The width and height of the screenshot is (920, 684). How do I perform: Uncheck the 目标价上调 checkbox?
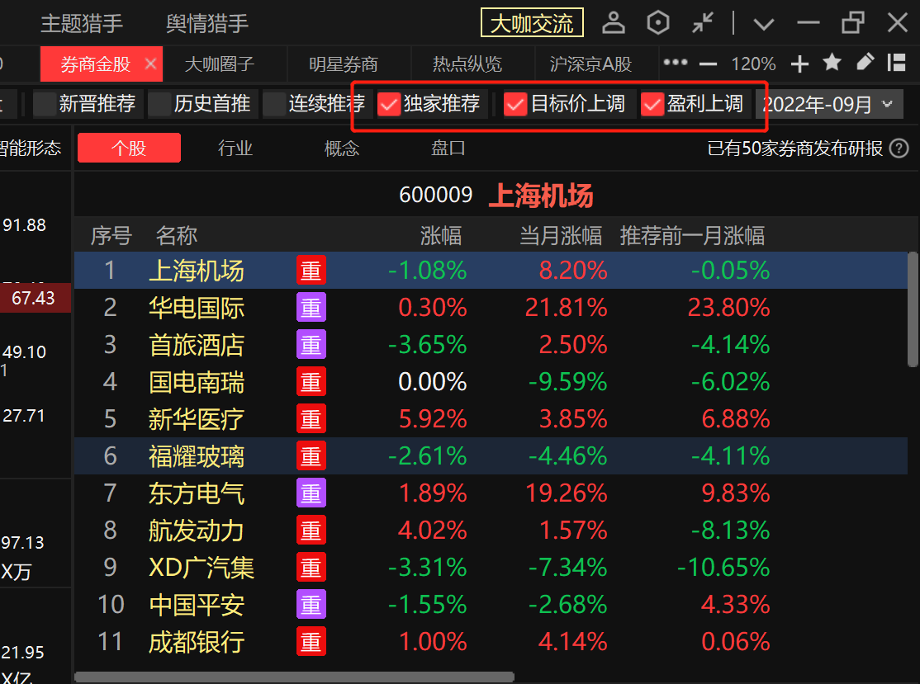coord(515,104)
